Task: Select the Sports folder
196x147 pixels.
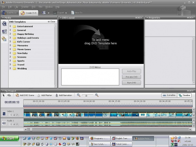Action: coord(21,61)
